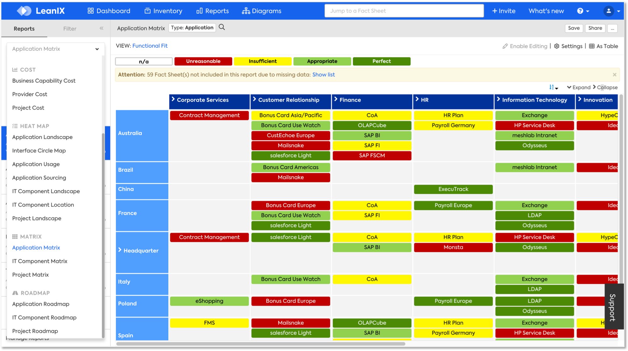
Task: Open the help question mark menu
Action: tap(580, 11)
